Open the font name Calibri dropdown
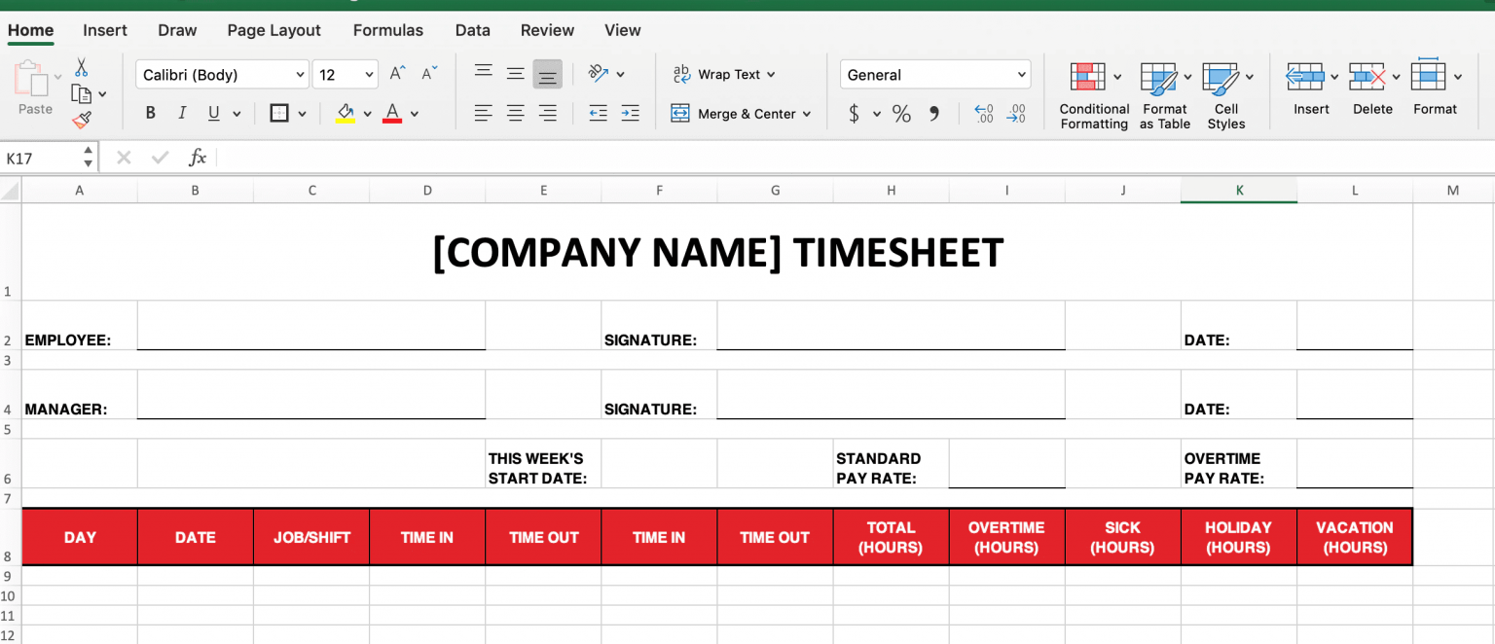 point(222,75)
